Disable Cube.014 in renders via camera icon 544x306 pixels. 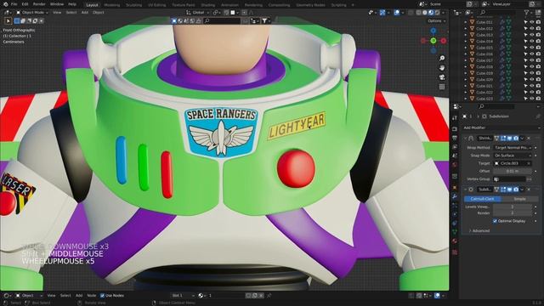tap(538, 42)
